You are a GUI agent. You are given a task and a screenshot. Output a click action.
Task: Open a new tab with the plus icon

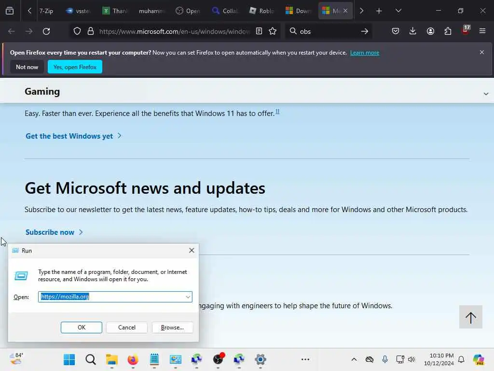(x=379, y=11)
